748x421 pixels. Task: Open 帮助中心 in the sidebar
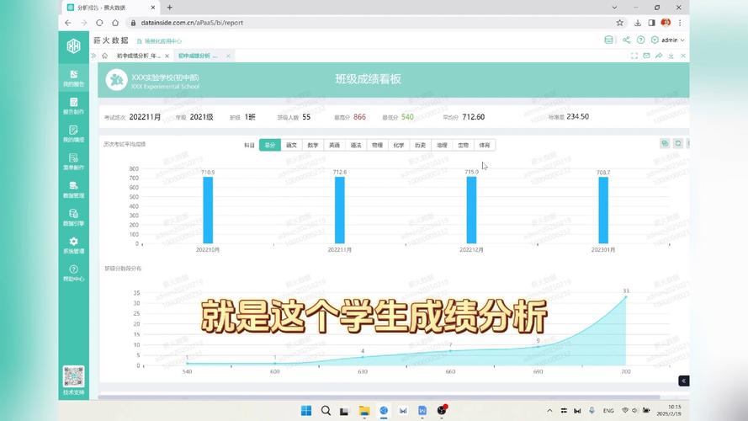(73, 273)
